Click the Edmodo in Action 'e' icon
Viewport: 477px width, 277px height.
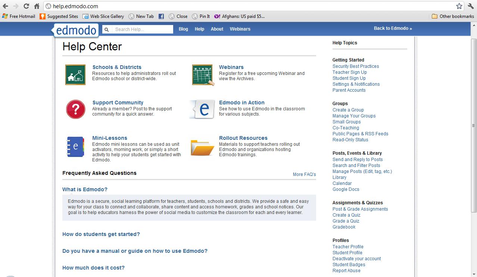coord(202,109)
